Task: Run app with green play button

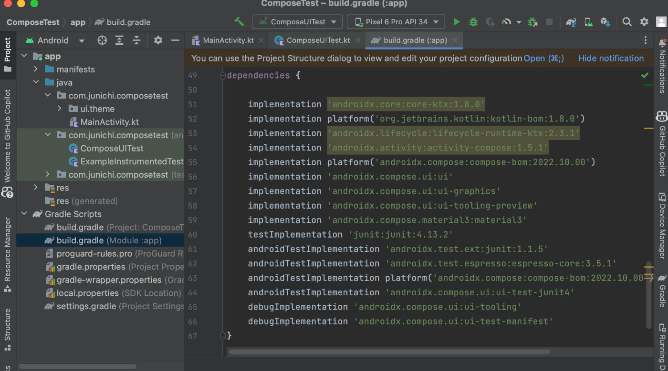Action: (x=457, y=21)
